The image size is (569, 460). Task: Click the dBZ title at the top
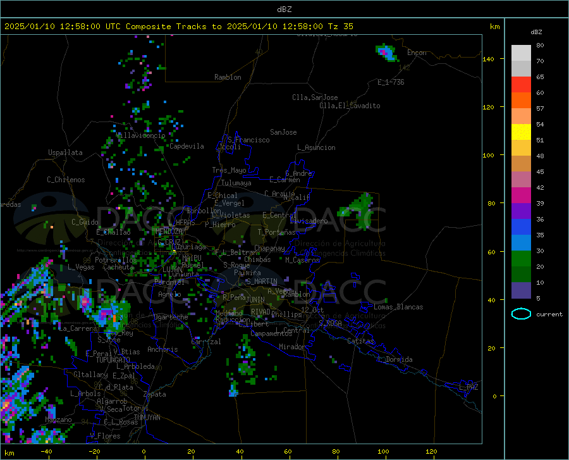point(284,9)
